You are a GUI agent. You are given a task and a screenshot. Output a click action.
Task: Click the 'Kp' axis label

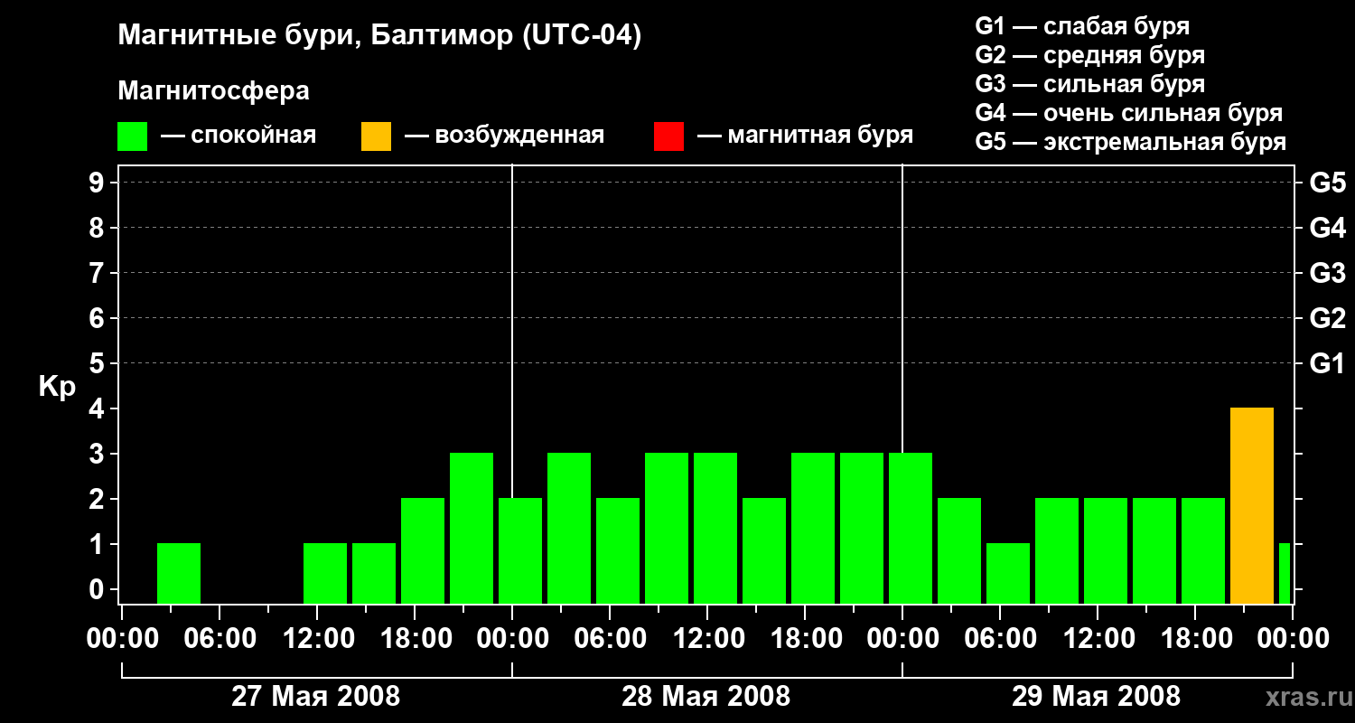click(57, 388)
